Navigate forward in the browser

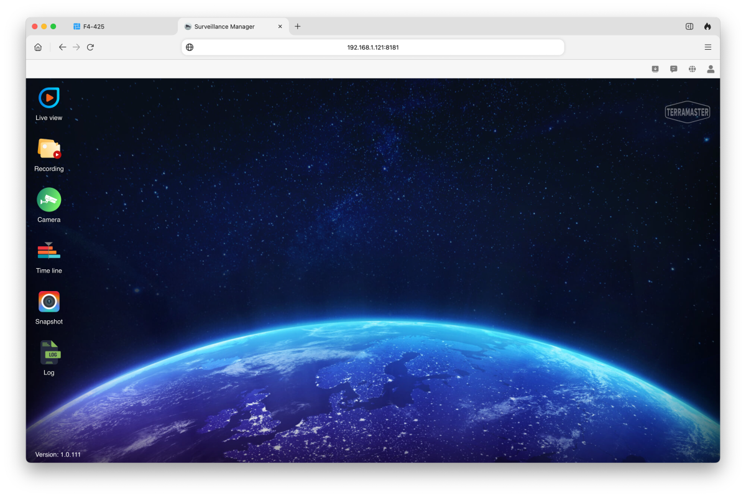click(76, 47)
